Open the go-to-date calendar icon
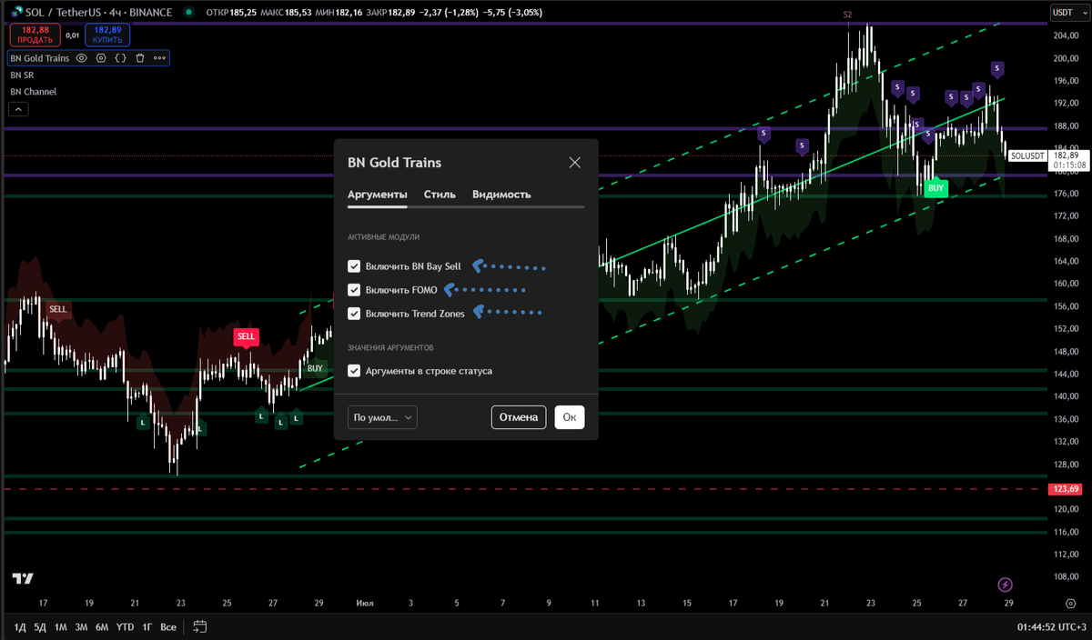This screenshot has width=1092, height=640. point(200,626)
